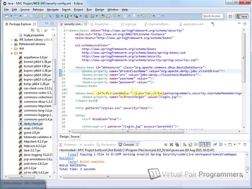The width and height of the screenshot is (252, 189).
Task: Collapse the lib folder
Action: [x=11, y=53]
